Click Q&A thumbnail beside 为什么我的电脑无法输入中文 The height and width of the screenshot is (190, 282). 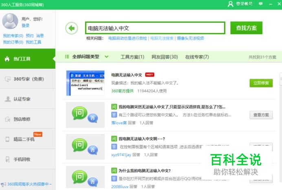click(x=85, y=177)
